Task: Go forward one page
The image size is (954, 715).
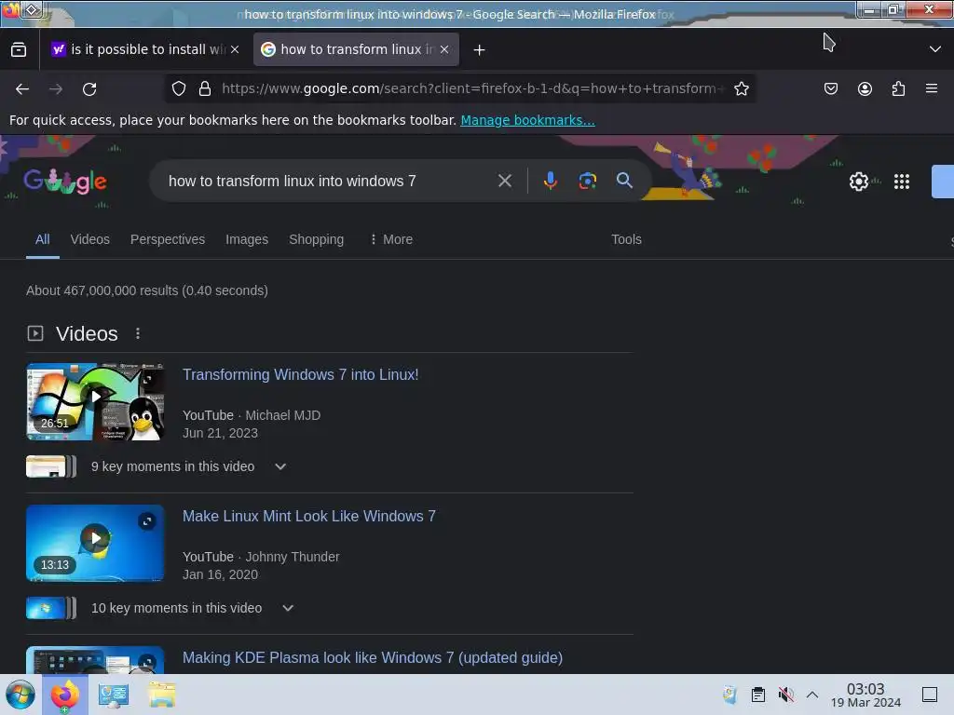Action: (x=56, y=89)
